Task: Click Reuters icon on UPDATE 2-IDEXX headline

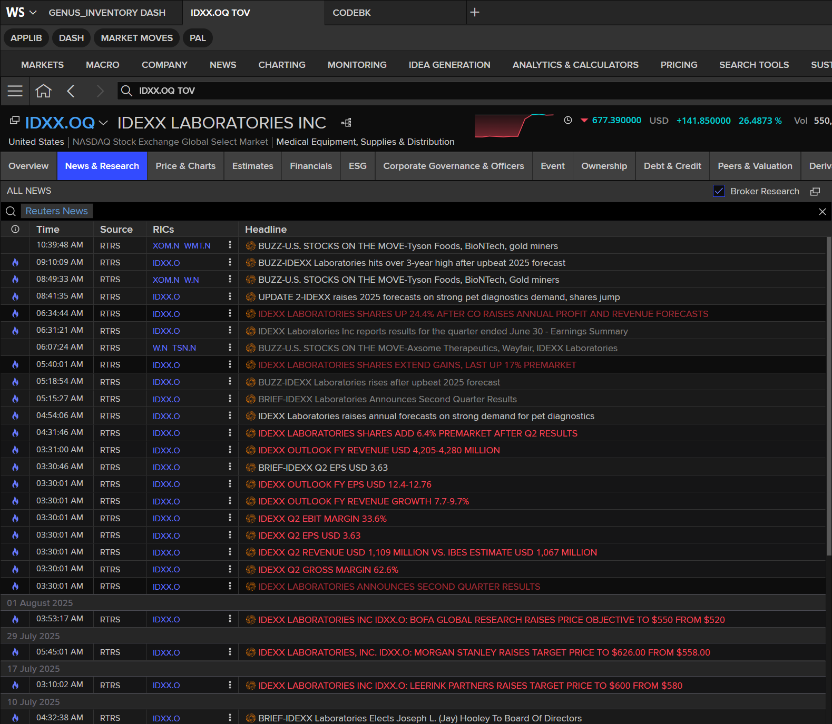Action: pyautogui.click(x=251, y=296)
